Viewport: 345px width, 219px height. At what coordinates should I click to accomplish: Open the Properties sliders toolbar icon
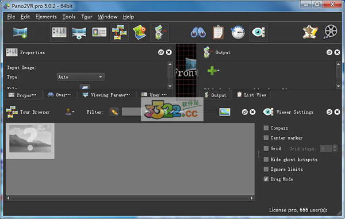pos(59,33)
